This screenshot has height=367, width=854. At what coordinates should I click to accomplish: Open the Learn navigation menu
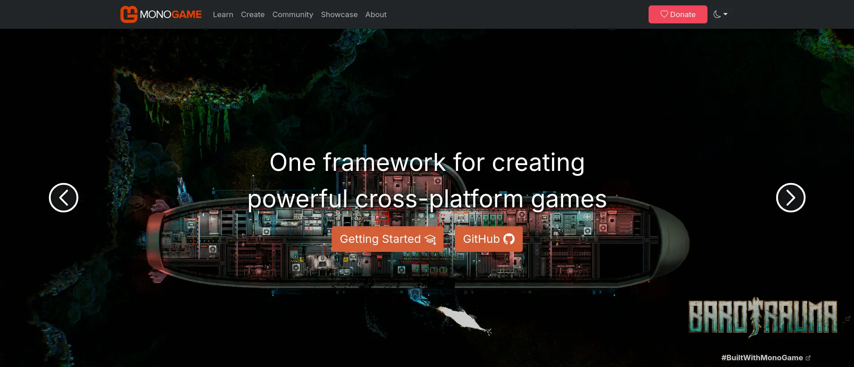(223, 14)
